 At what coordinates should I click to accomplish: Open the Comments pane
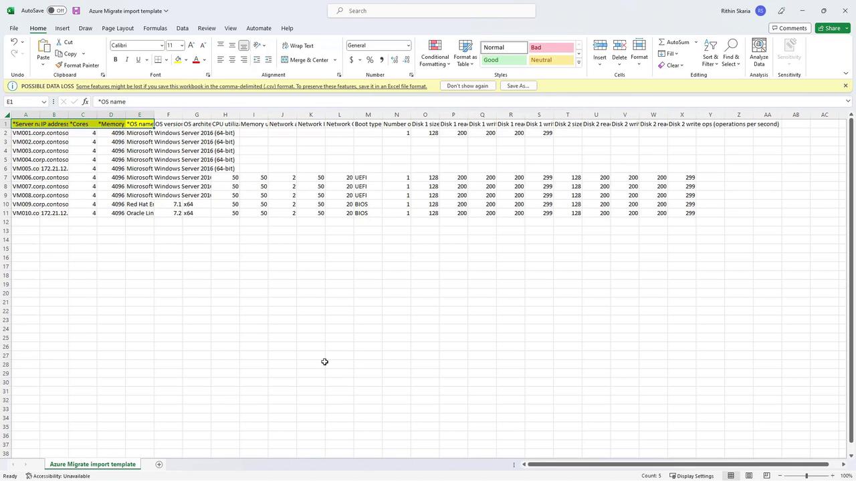[x=789, y=28]
